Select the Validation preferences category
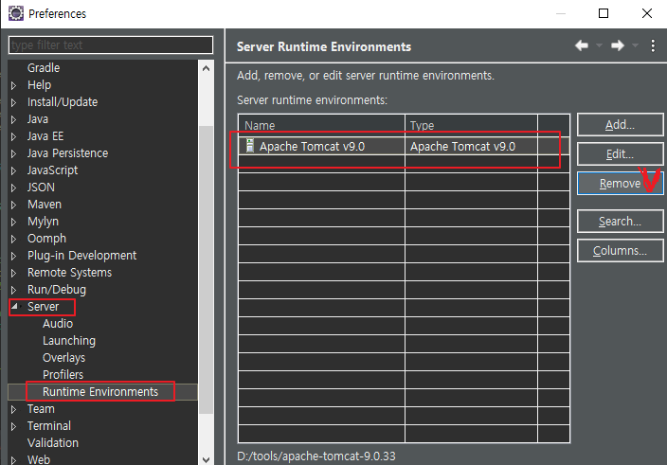The height and width of the screenshot is (465, 667). [x=53, y=442]
